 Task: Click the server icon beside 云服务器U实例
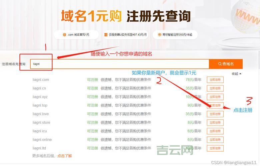click(106, 35)
